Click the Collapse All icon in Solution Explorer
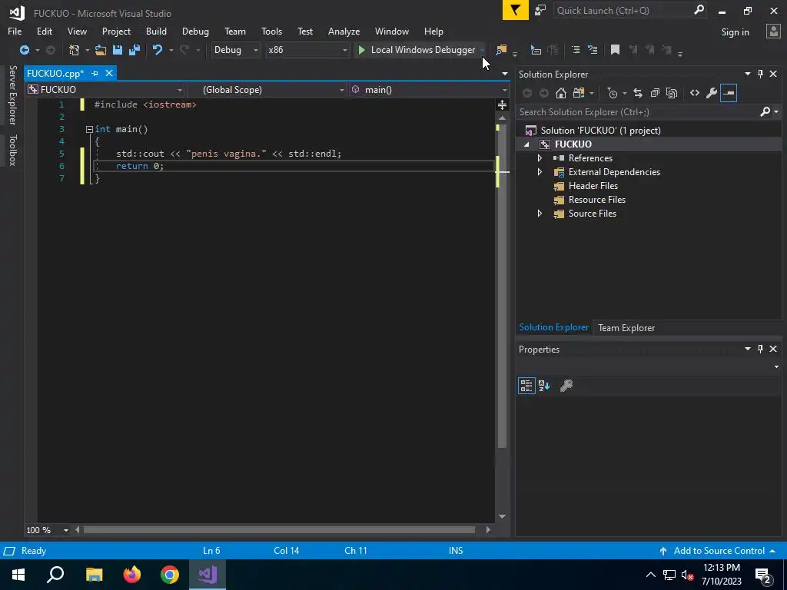Image resolution: width=787 pixels, height=590 pixels. [655, 93]
